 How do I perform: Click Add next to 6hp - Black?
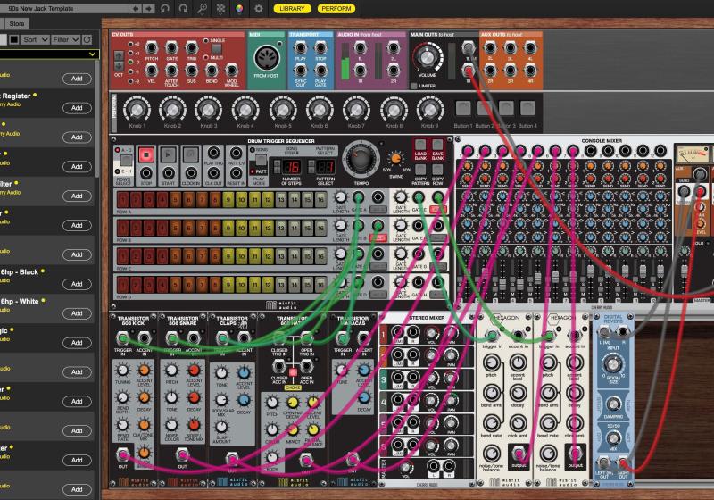tap(77, 284)
